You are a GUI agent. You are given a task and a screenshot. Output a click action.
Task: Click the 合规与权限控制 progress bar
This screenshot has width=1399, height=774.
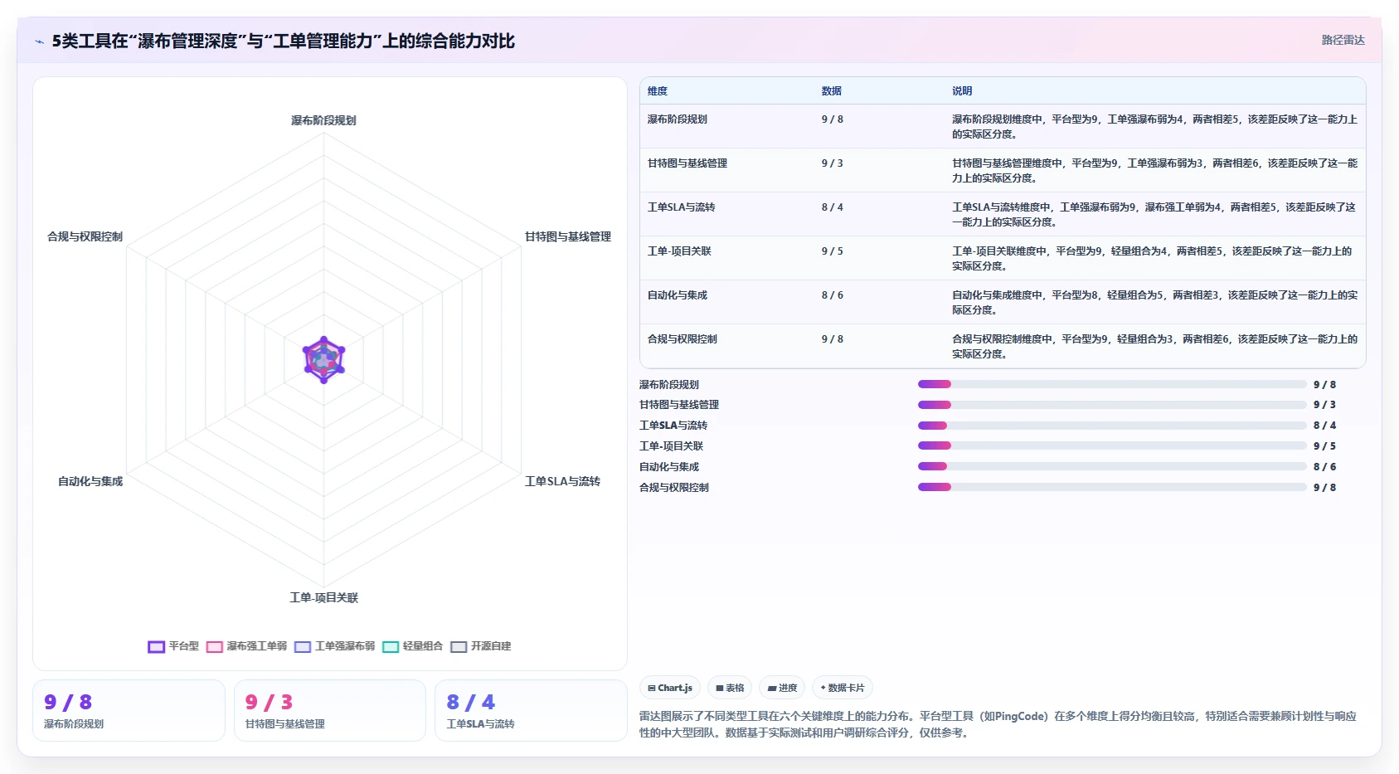coord(1112,487)
